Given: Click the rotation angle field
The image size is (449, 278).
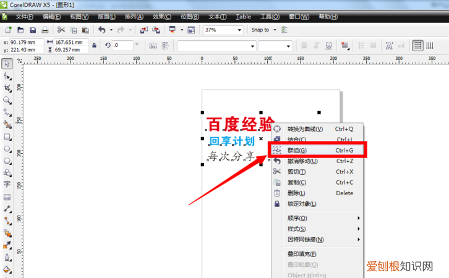Looking at the screenshot, I should click(x=122, y=45).
